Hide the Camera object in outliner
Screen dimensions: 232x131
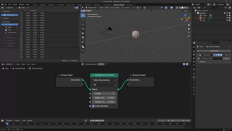click(227, 15)
